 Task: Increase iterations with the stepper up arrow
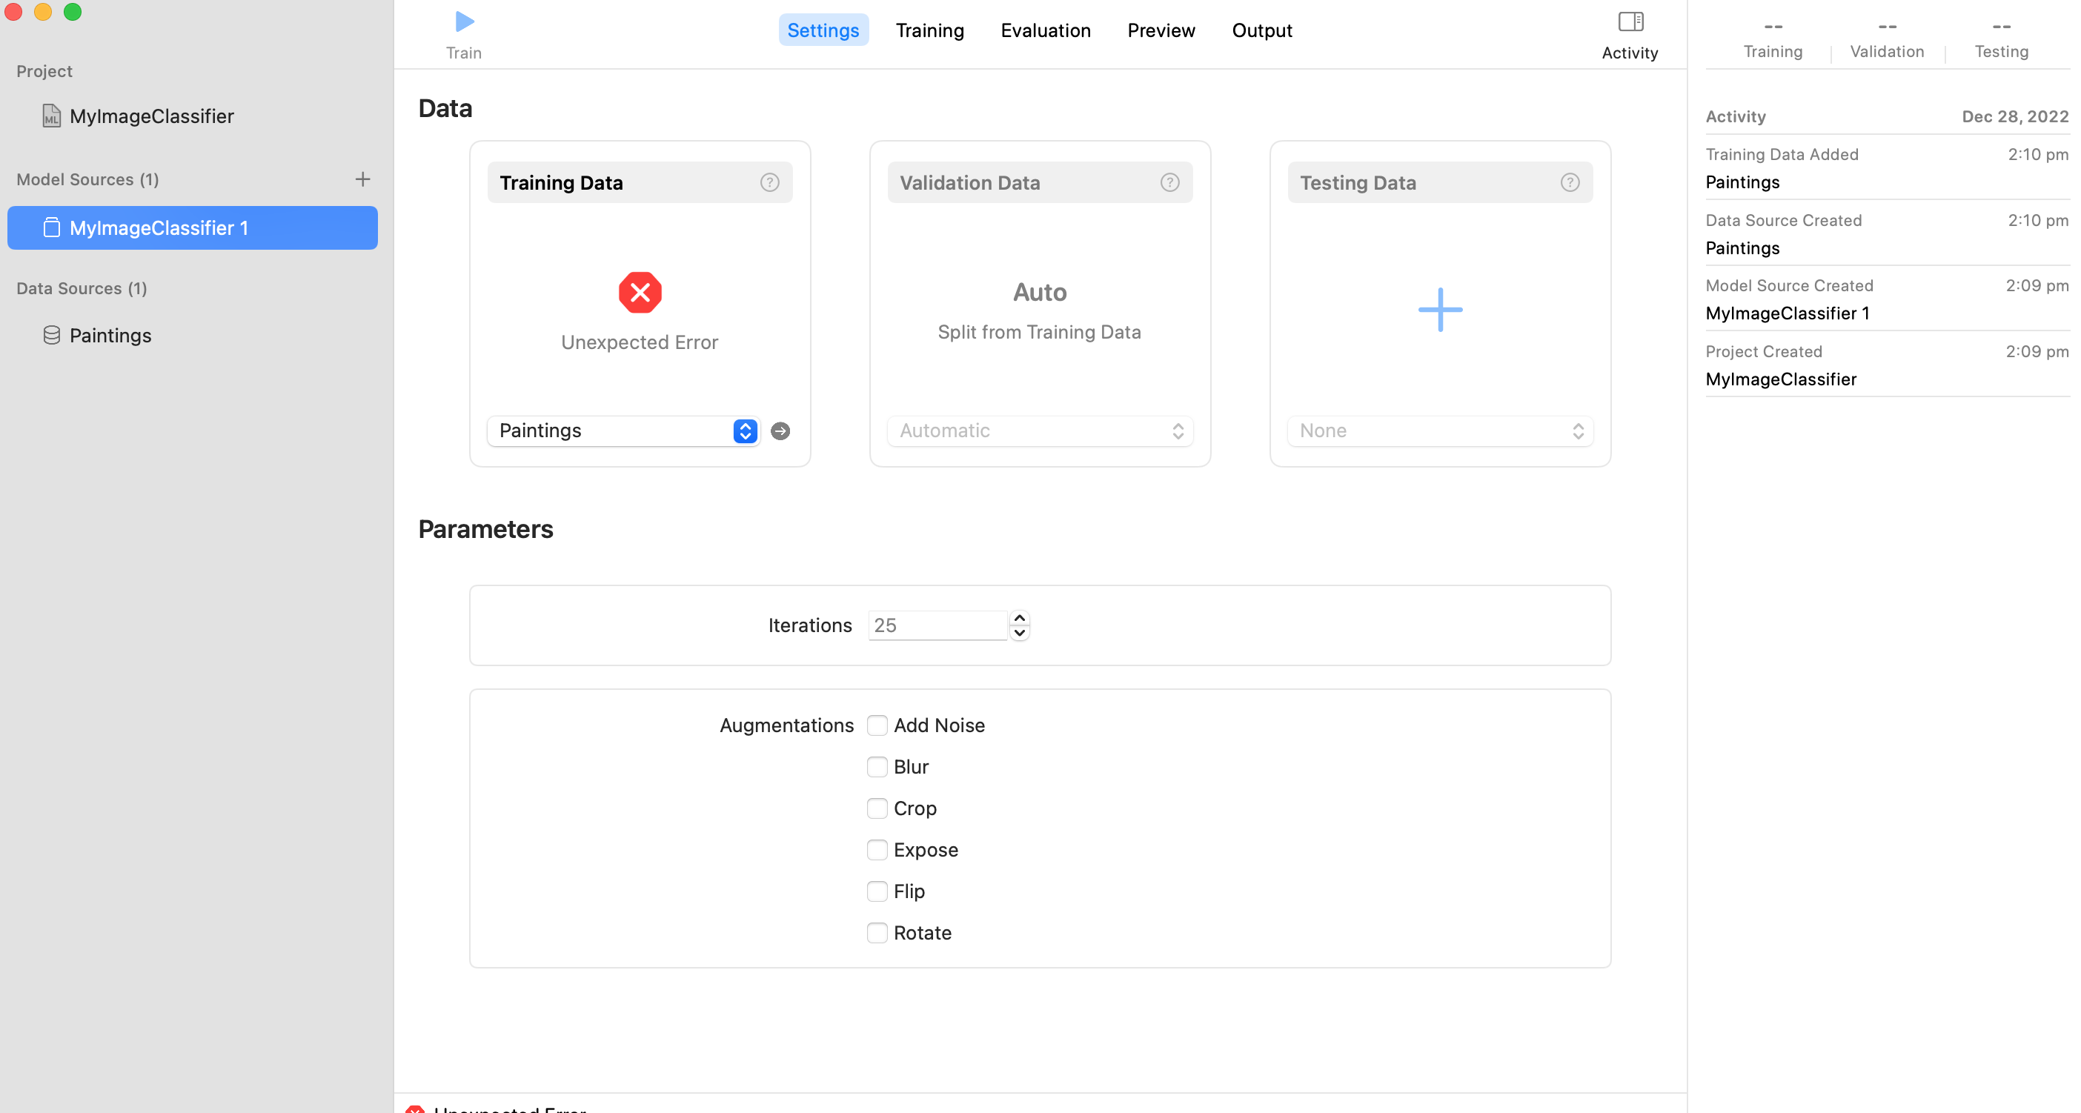(x=1020, y=618)
